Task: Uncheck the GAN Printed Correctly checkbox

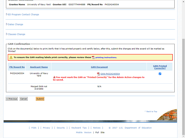Action: click(x=160, y=74)
